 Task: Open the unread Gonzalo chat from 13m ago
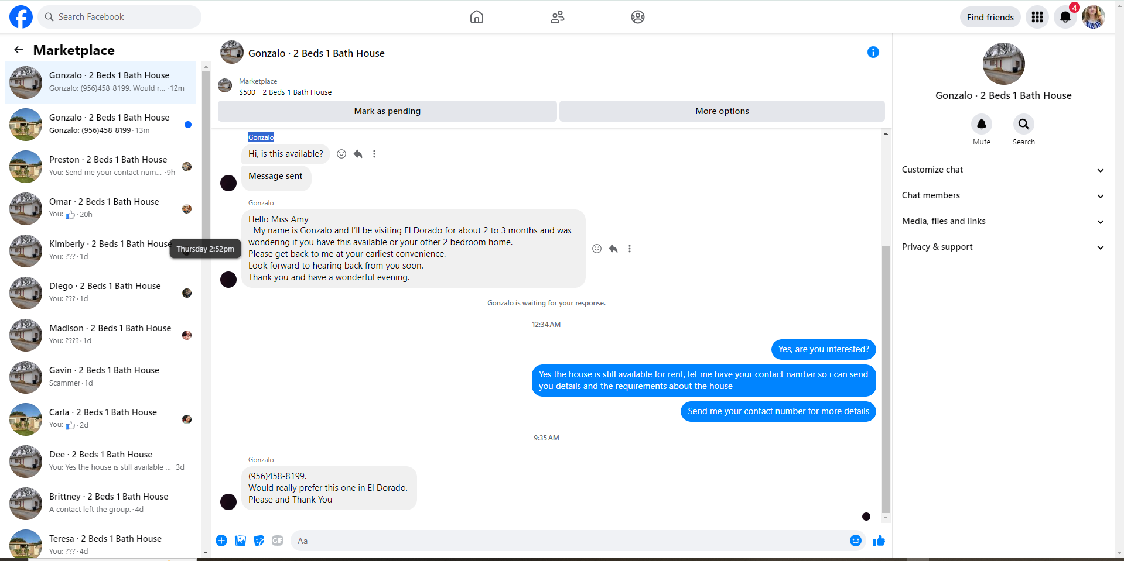tap(101, 125)
